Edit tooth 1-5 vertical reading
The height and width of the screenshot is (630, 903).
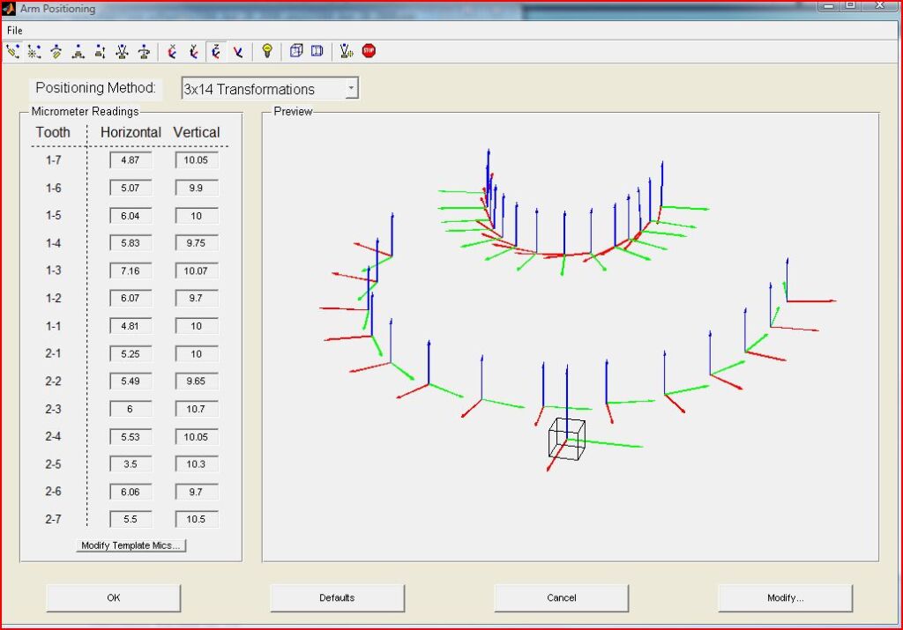(197, 216)
